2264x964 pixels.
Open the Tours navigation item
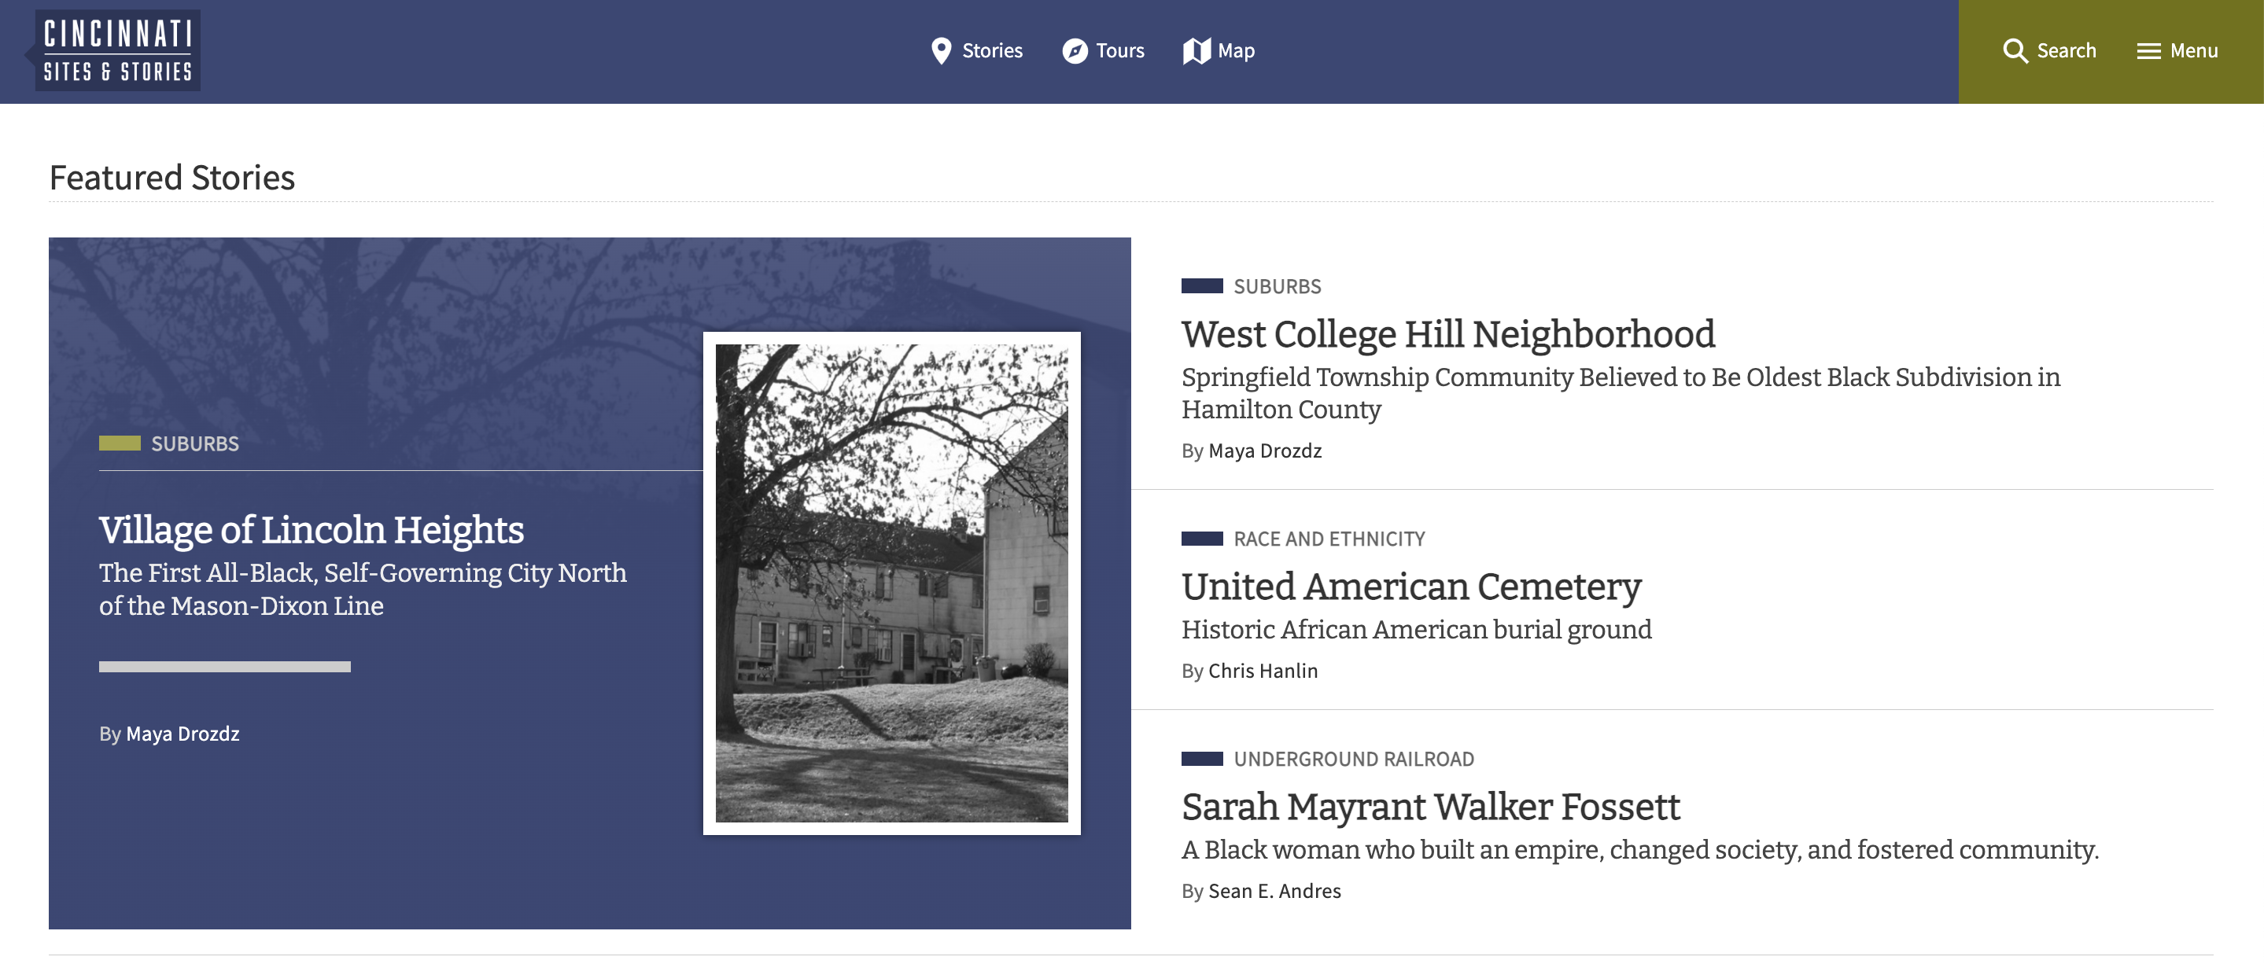pyautogui.click(x=1119, y=51)
